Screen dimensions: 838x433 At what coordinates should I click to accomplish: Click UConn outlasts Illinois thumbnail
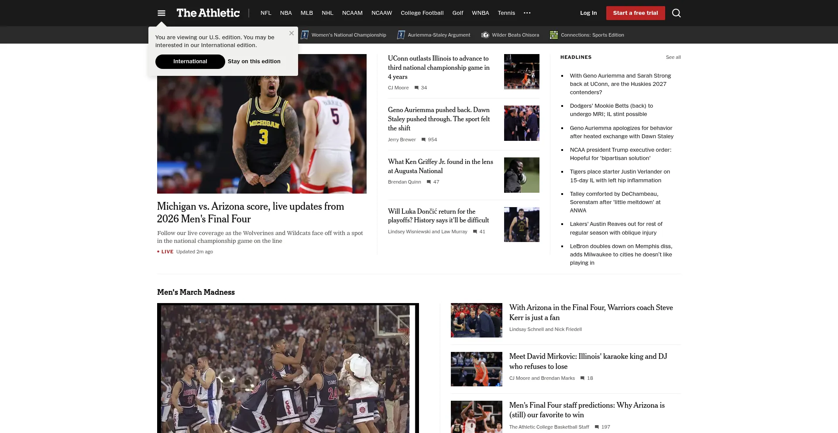tap(522, 72)
